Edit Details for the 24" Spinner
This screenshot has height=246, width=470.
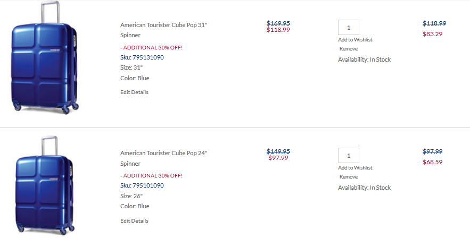click(134, 220)
